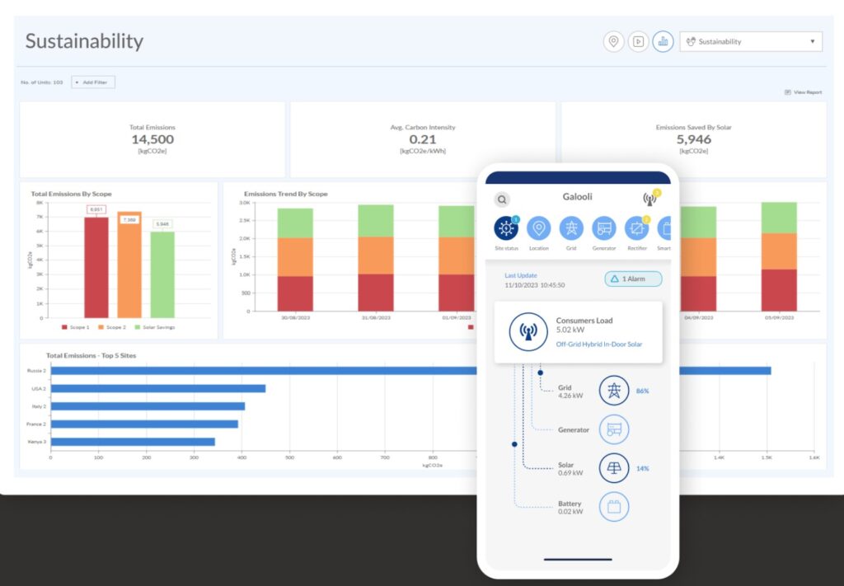Open the Site status icon
Screen dimensions: 844x586
coord(506,228)
